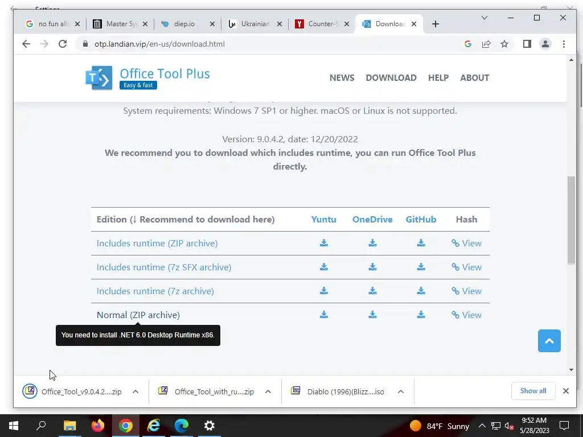
Task: Click the page vertical scrollbar thumb
Action: (x=571, y=220)
